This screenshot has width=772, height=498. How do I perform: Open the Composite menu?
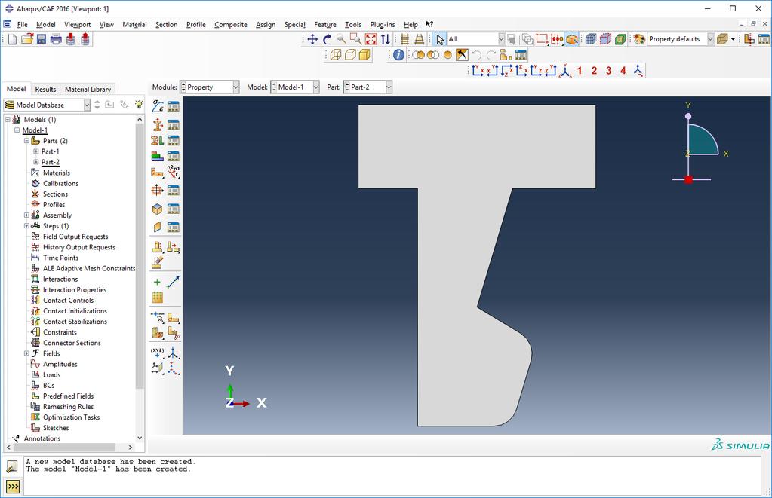click(231, 25)
